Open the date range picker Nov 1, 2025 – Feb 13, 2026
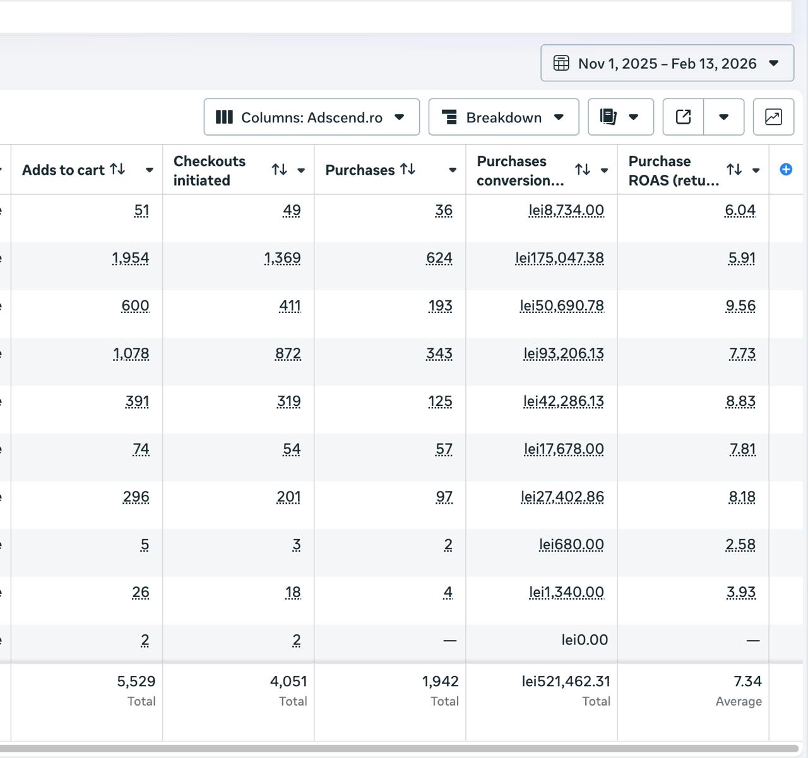 point(667,63)
